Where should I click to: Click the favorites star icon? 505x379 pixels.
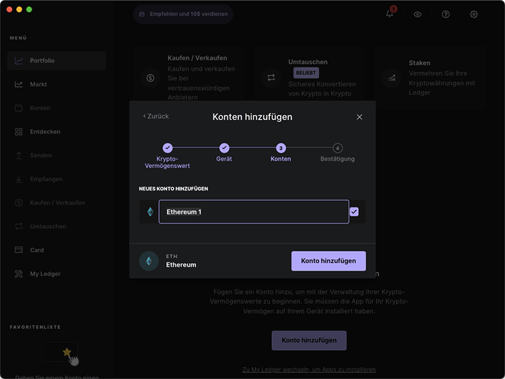click(67, 352)
